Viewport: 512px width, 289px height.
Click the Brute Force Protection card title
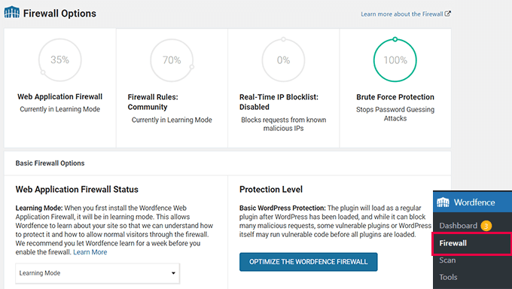(395, 97)
